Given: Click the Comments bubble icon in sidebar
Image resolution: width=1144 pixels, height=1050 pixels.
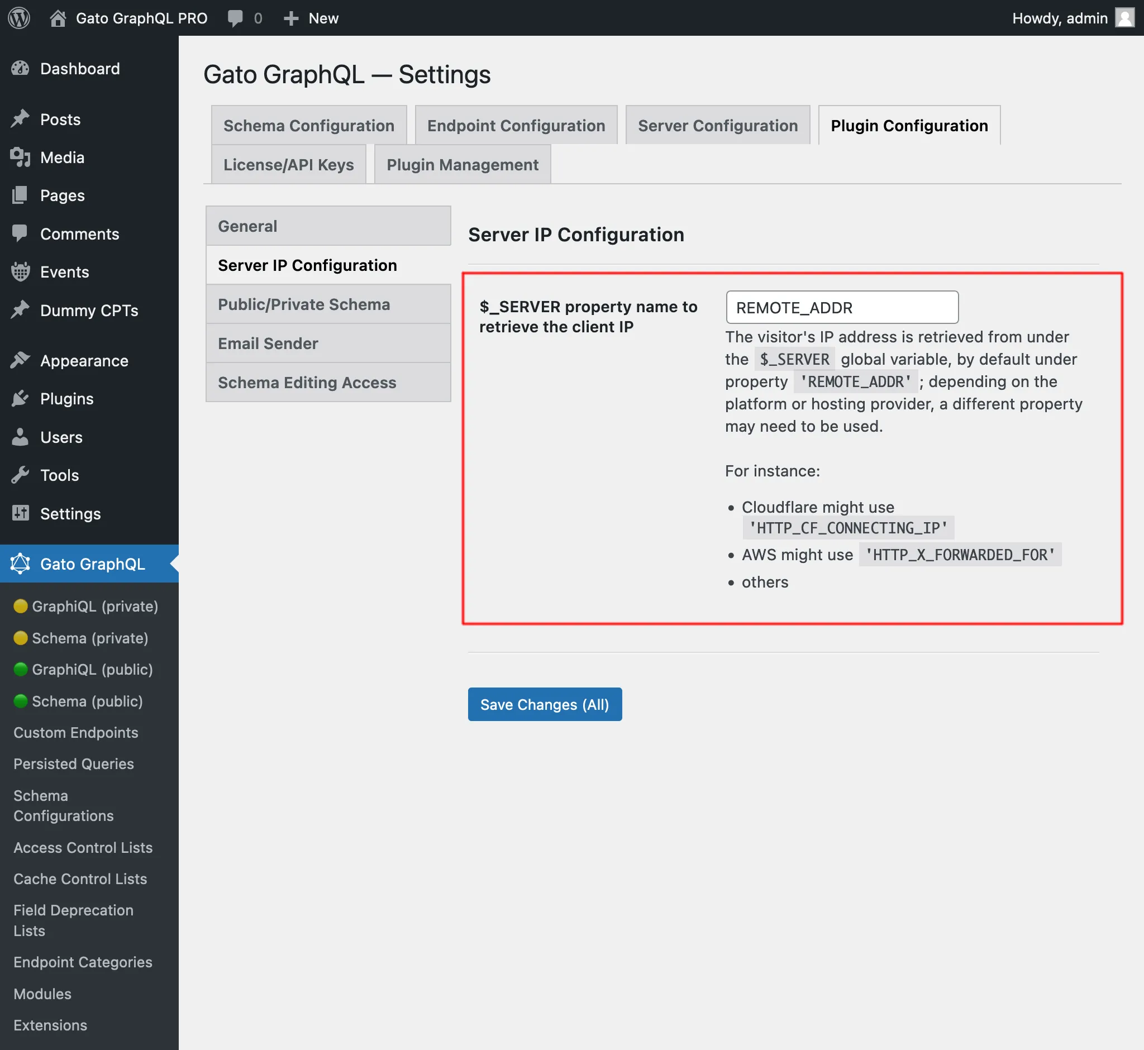Looking at the screenshot, I should click(21, 233).
